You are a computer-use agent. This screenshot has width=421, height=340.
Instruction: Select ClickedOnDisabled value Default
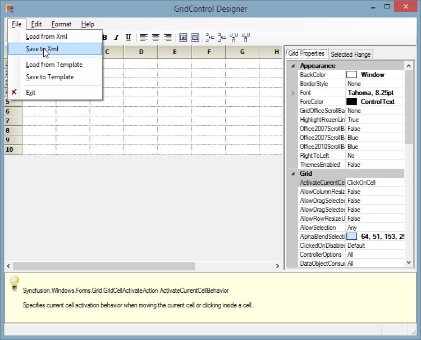(375, 246)
